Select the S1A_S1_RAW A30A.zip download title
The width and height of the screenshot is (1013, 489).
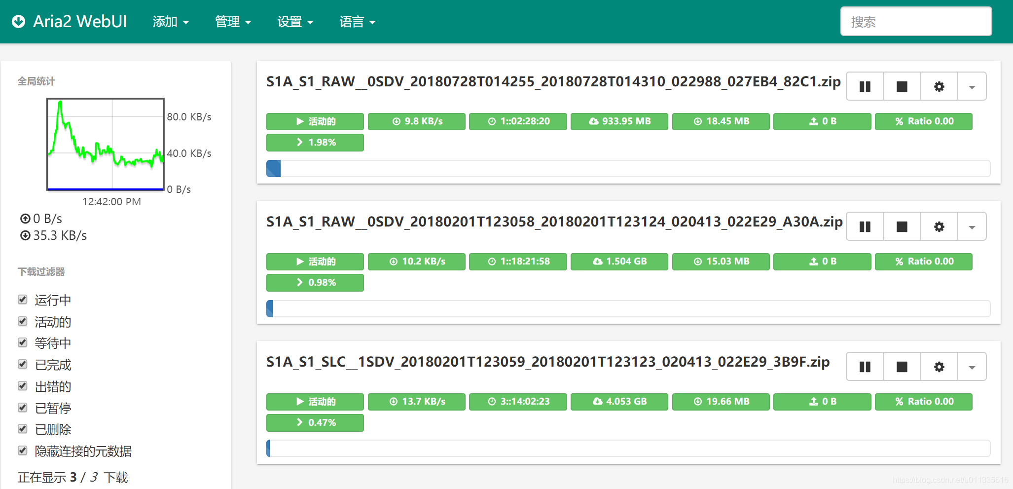[x=554, y=222]
